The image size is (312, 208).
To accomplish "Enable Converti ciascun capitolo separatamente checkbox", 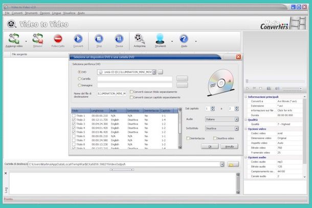I will [131, 97].
